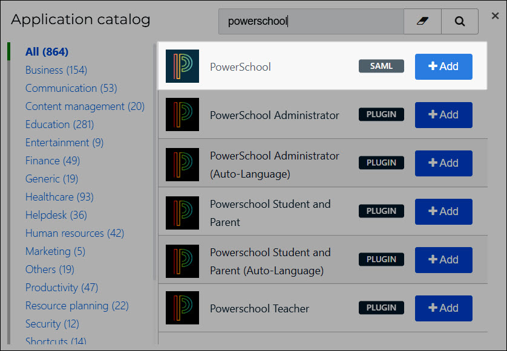Screen dimensions: 507x351
Task: Add the Powerschool Teacher plugin
Action: click(x=443, y=308)
